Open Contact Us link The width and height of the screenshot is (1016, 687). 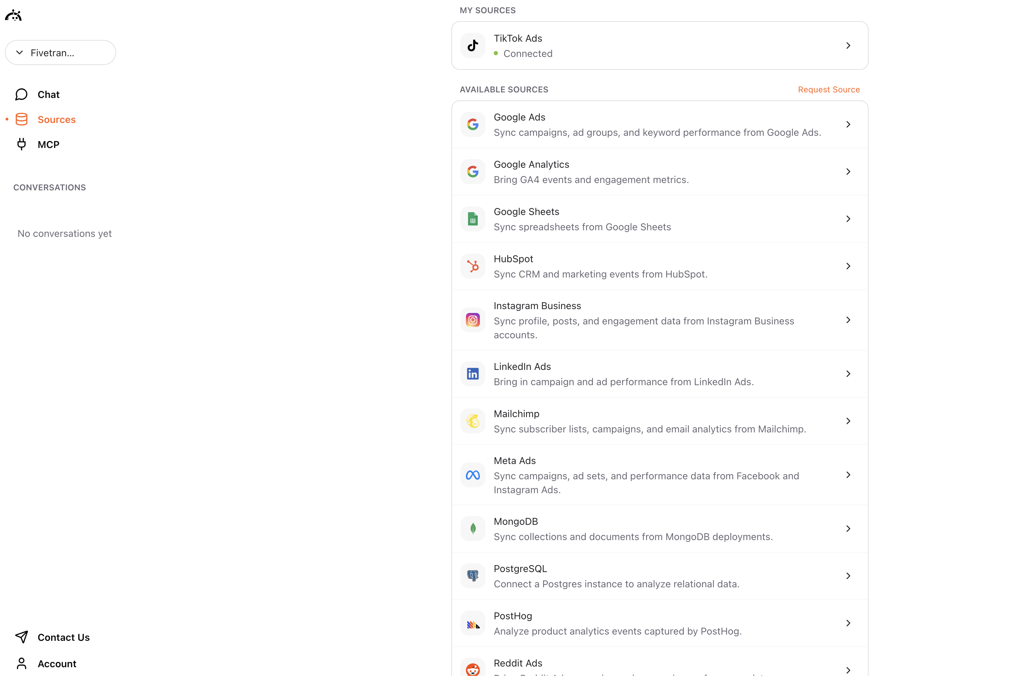point(63,637)
